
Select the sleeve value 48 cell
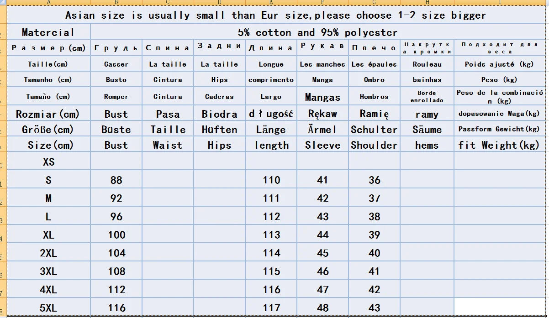(322, 308)
